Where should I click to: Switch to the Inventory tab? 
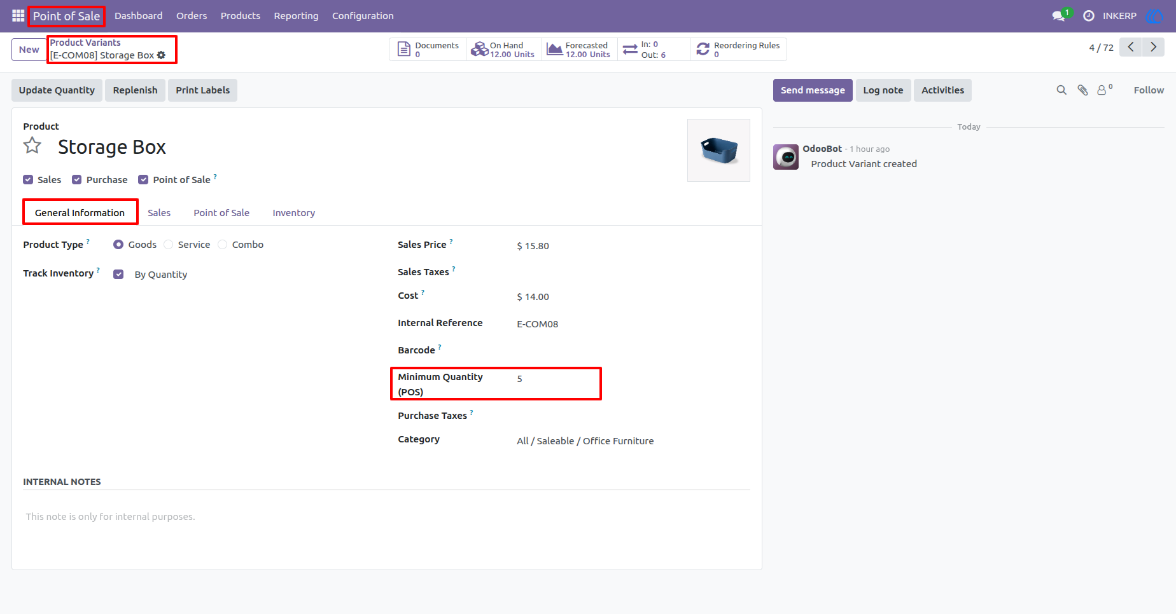tap(294, 213)
